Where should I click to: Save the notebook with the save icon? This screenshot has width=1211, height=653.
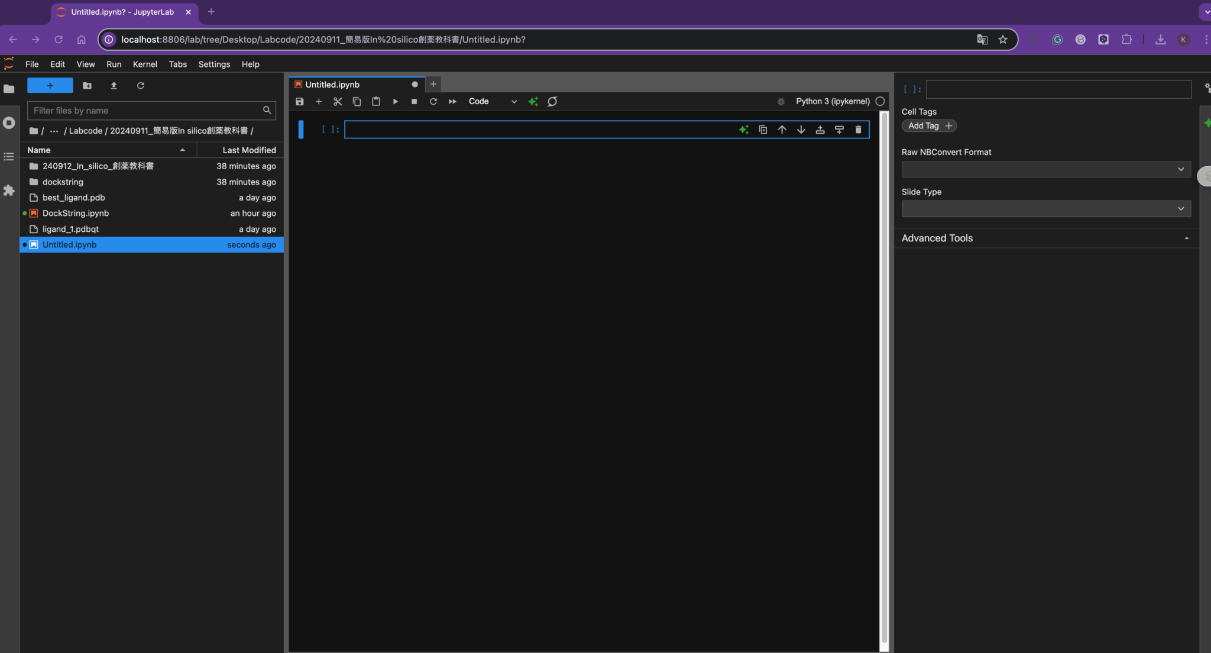[x=299, y=101]
